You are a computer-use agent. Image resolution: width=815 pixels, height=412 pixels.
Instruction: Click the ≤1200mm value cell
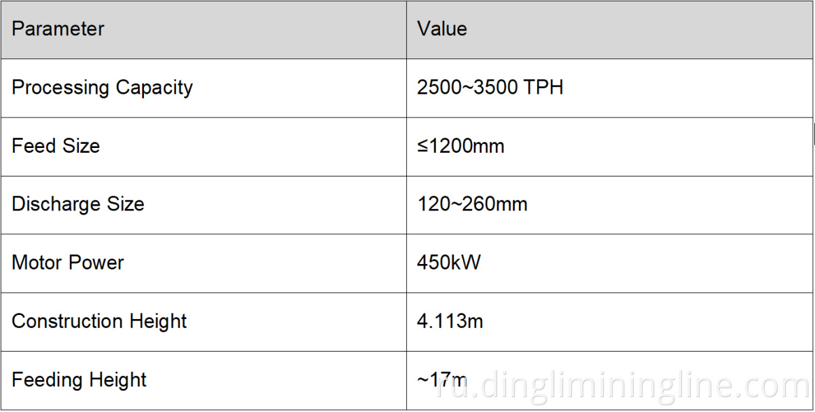point(460,146)
